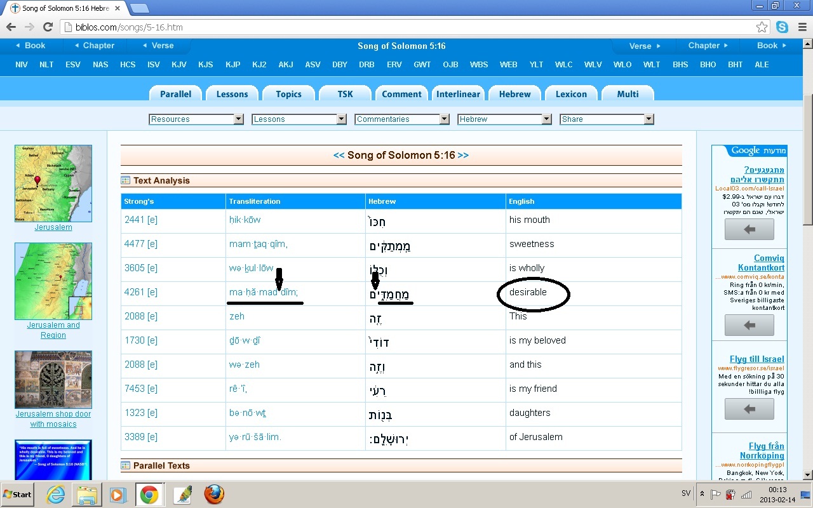Select the KJV translation link
813x508 pixels.
[178, 65]
